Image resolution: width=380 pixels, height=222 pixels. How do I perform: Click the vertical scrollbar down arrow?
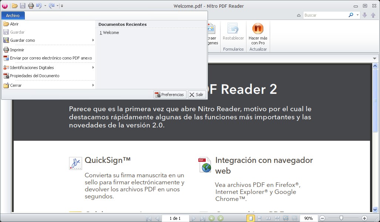375,210
